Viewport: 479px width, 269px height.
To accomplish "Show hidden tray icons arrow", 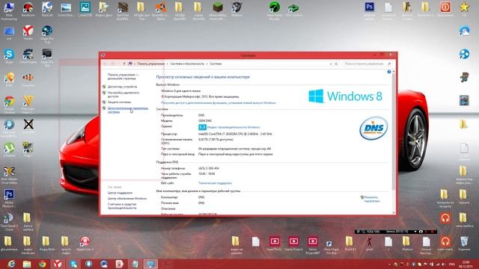I will click(389, 264).
